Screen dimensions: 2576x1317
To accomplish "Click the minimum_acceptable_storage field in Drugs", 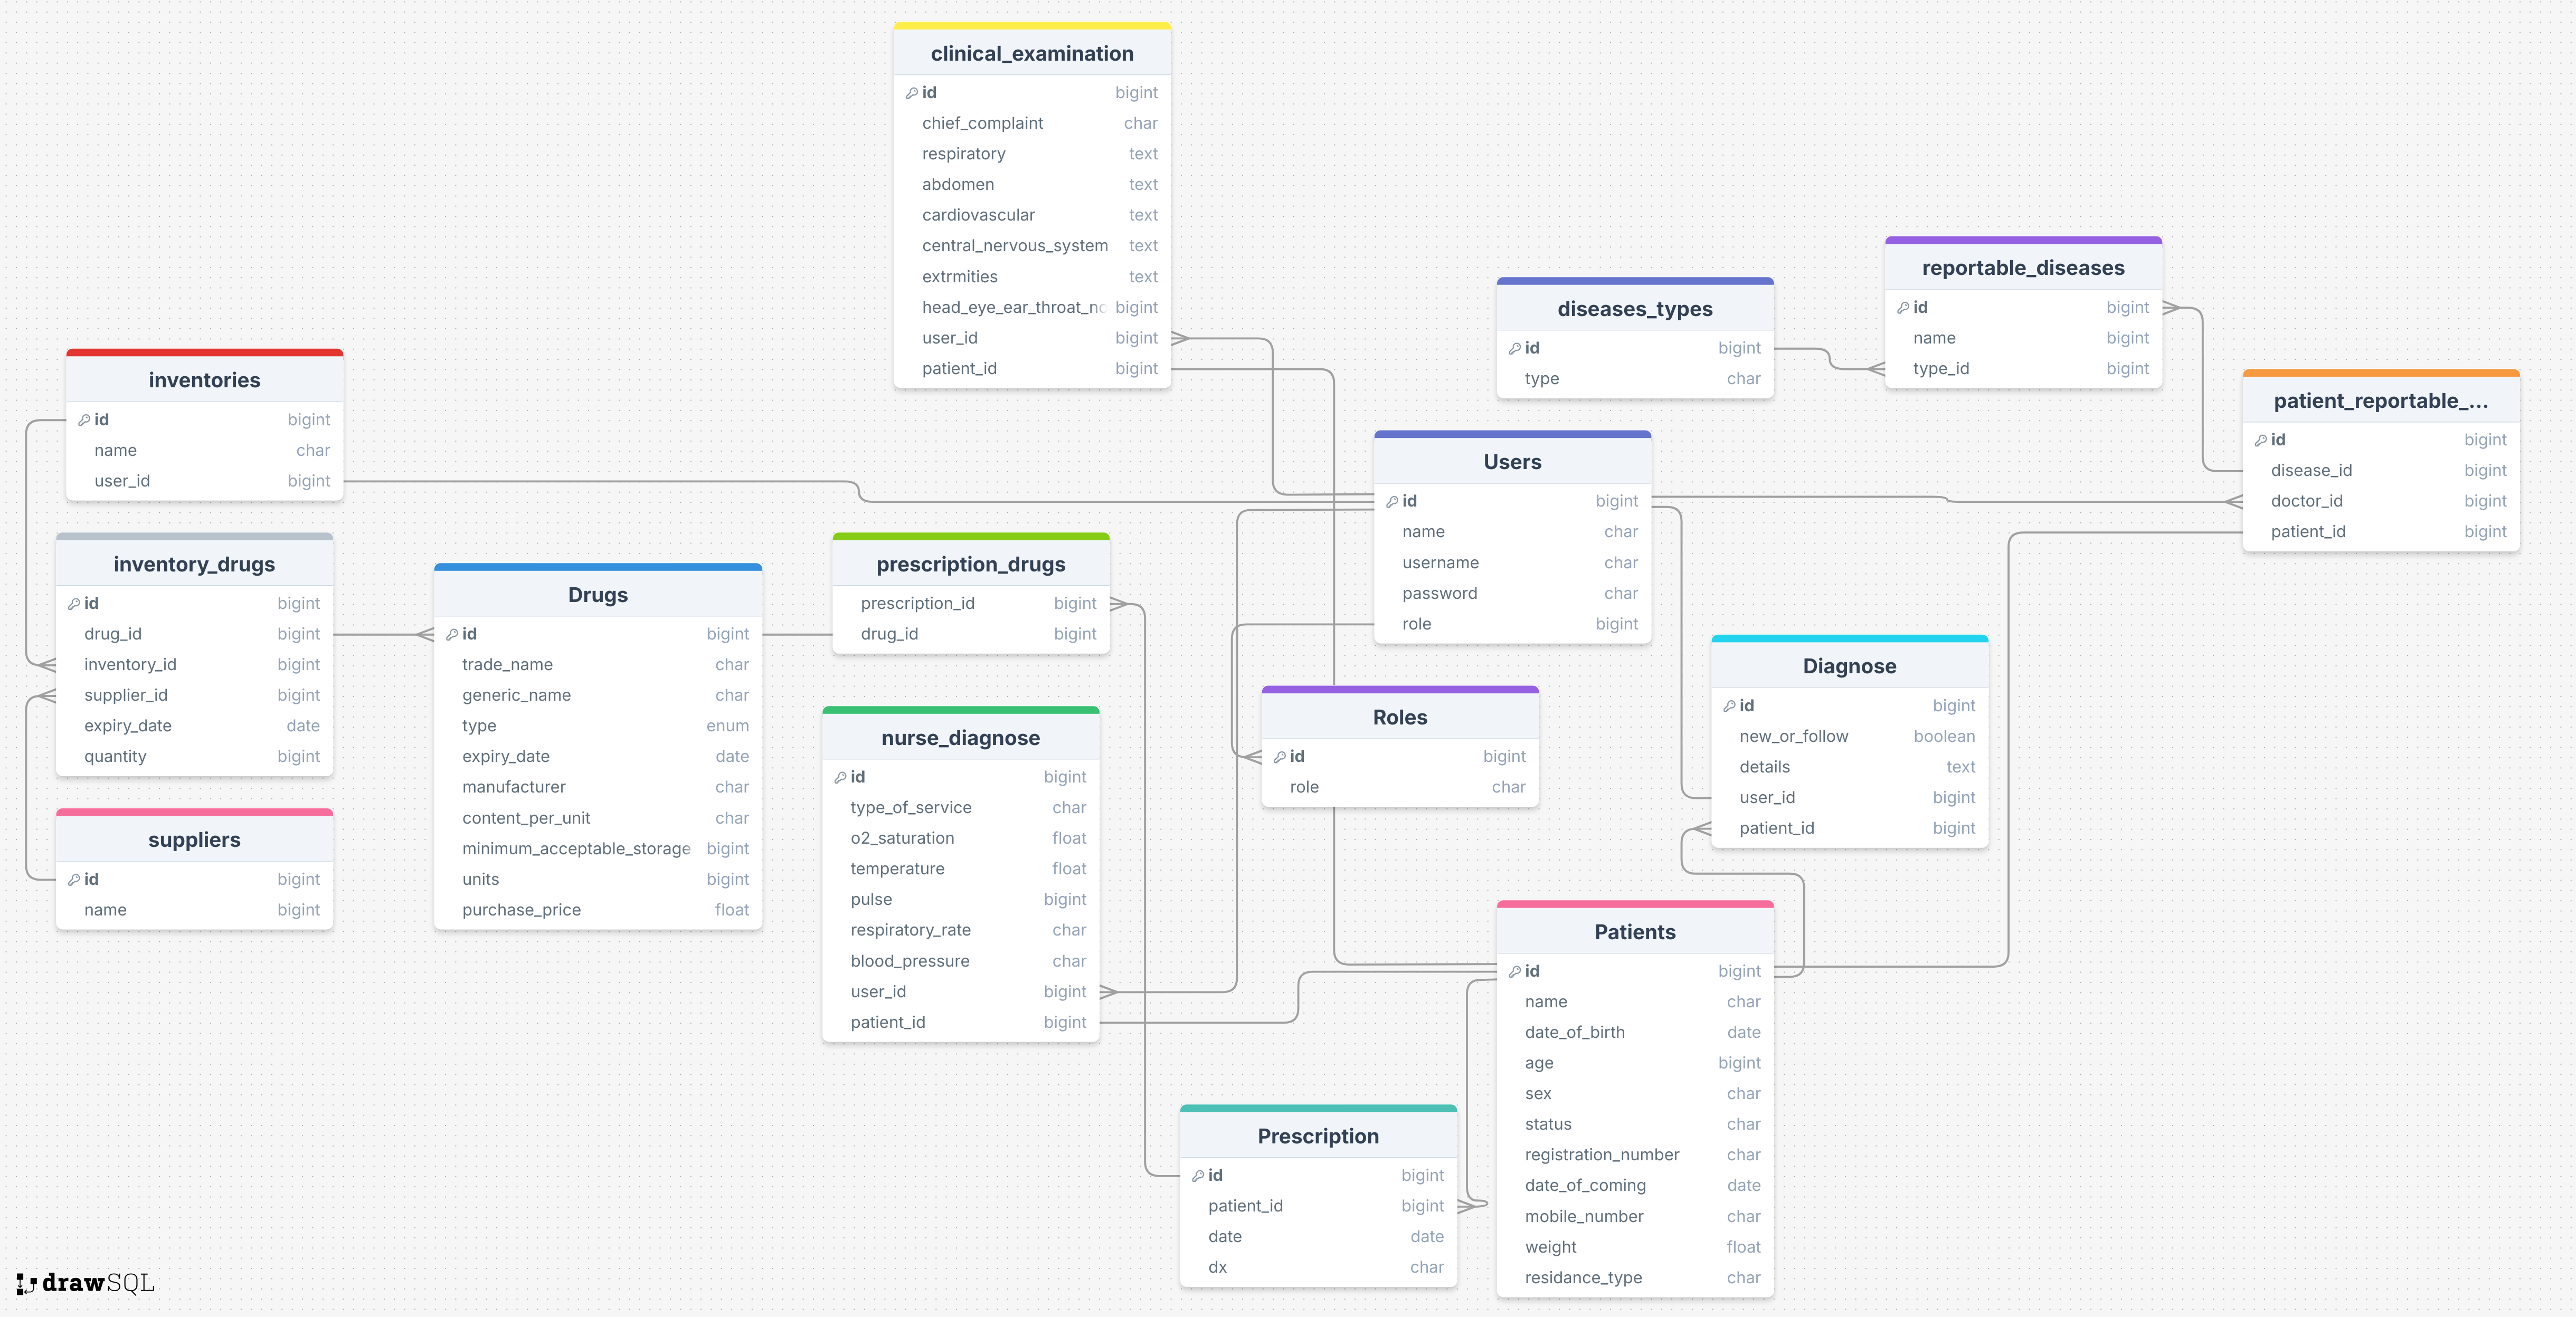I will pos(576,850).
